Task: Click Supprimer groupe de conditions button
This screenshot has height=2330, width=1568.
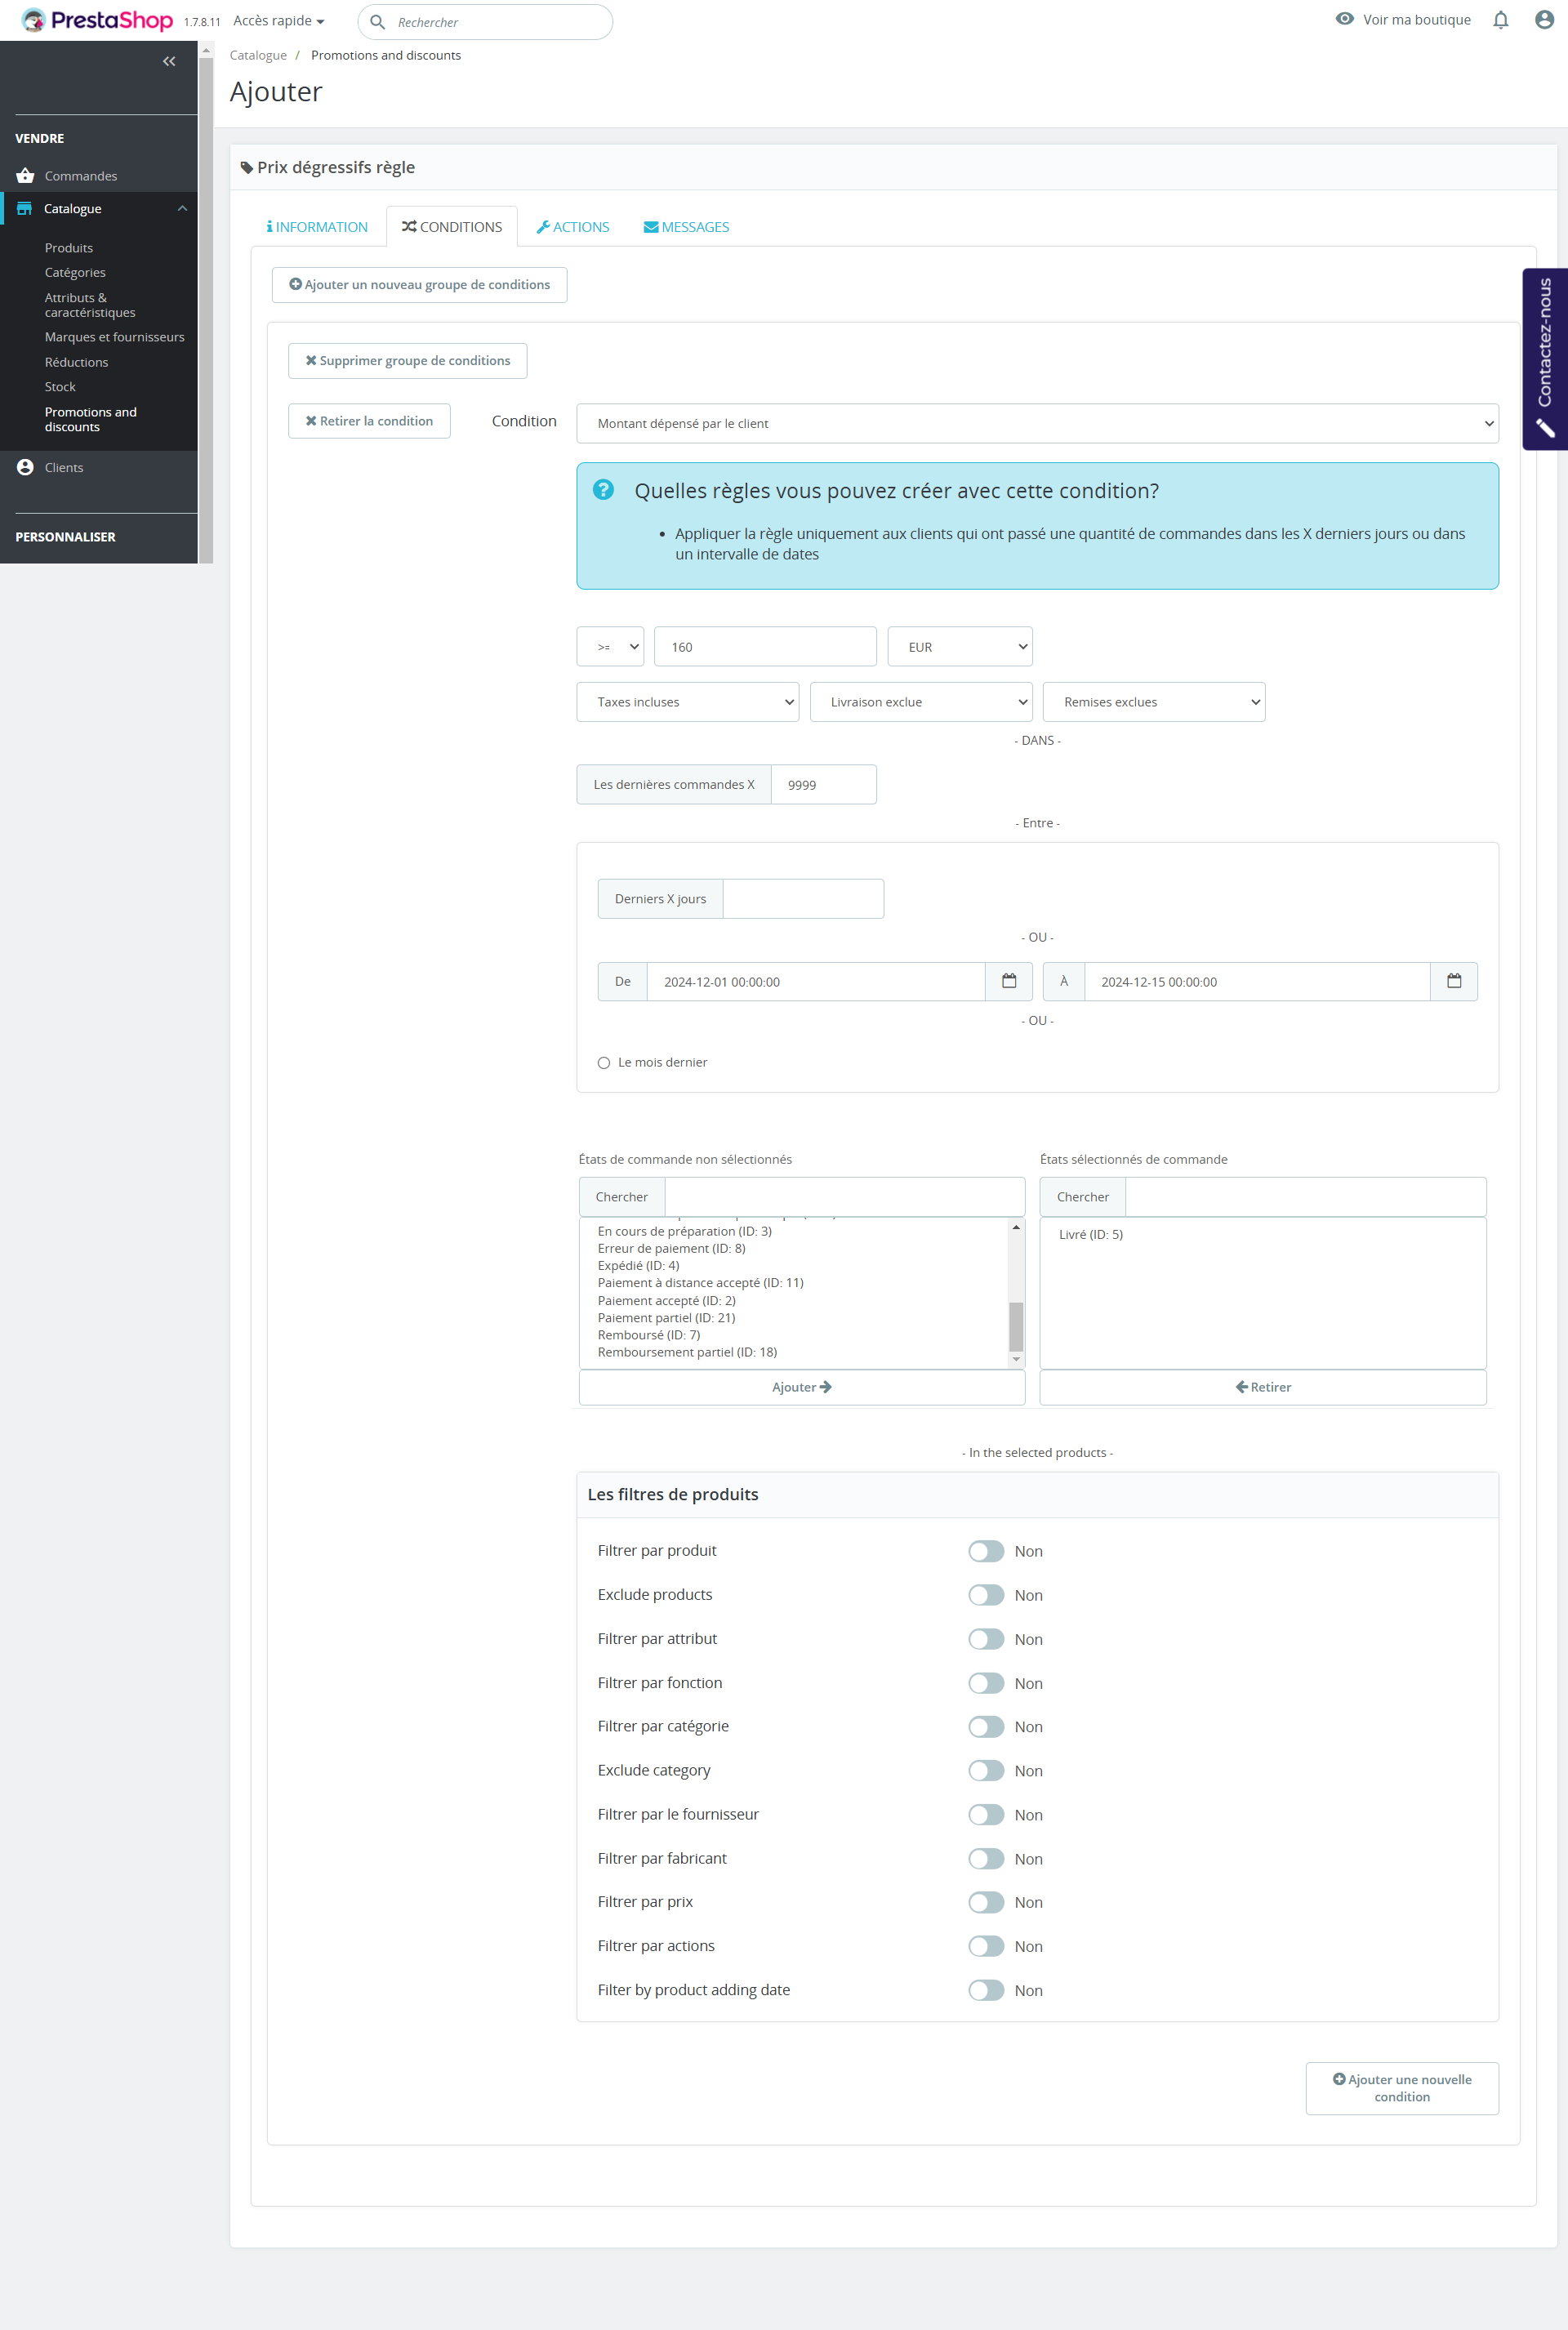Action: pos(407,361)
